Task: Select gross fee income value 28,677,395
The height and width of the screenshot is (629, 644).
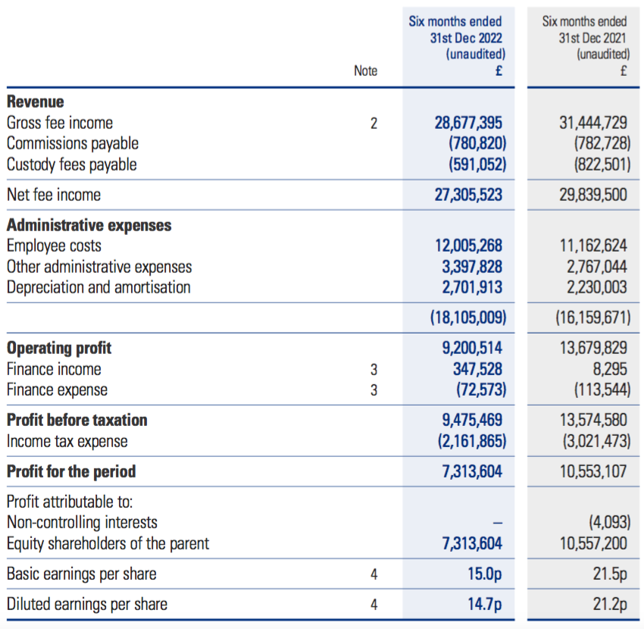Action: pos(468,123)
